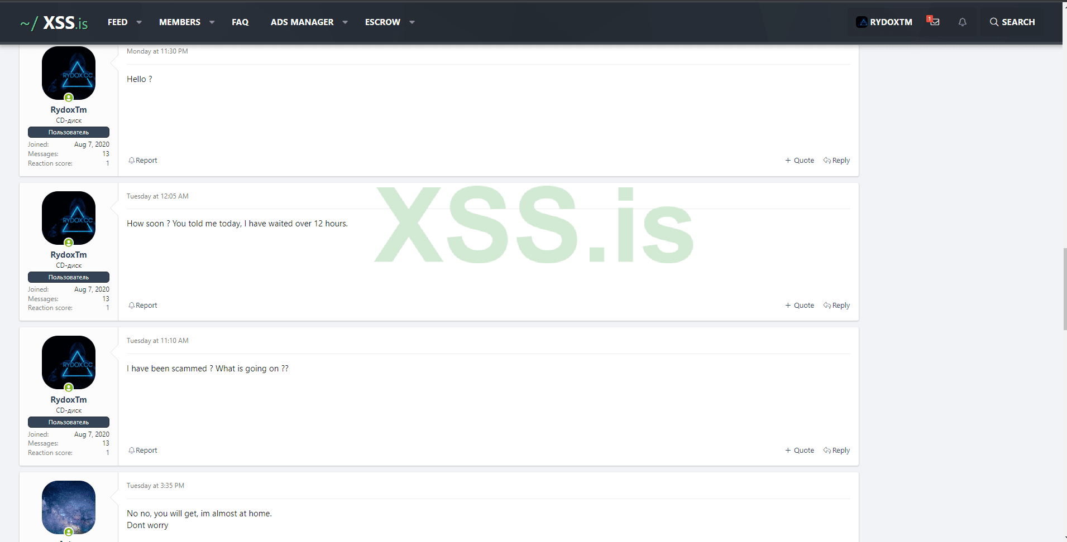Click the Пользователь badge on 'scammed' post

pyautogui.click(x=69, y=422)
